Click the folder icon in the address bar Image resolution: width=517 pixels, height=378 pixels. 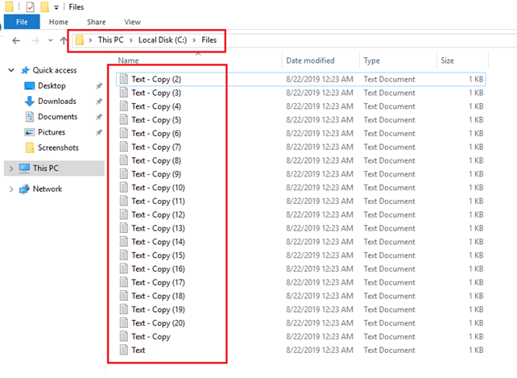pos(80,40)
